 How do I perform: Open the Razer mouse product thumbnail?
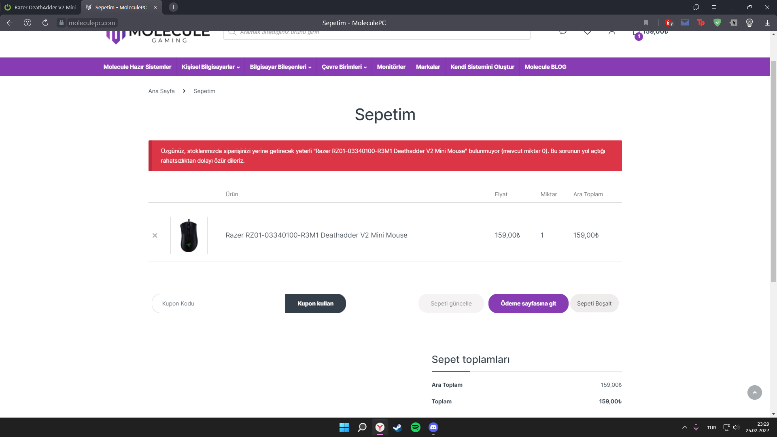(189, 235)
